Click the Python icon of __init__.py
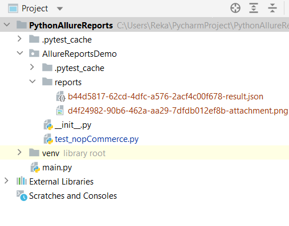This screenshot has width=289, height=226. (x=48, y=124)
